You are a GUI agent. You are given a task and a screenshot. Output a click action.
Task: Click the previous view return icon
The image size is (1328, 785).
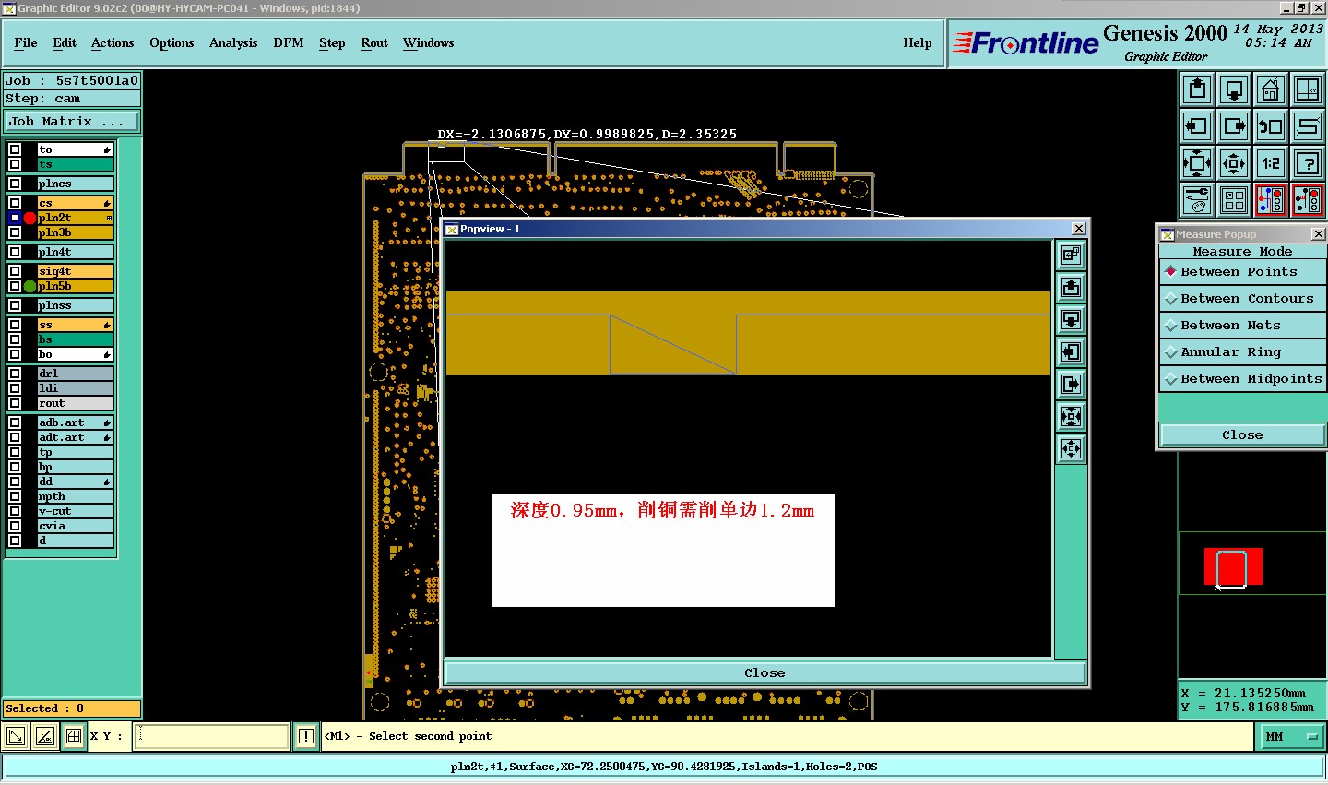tap(1271, 126)
